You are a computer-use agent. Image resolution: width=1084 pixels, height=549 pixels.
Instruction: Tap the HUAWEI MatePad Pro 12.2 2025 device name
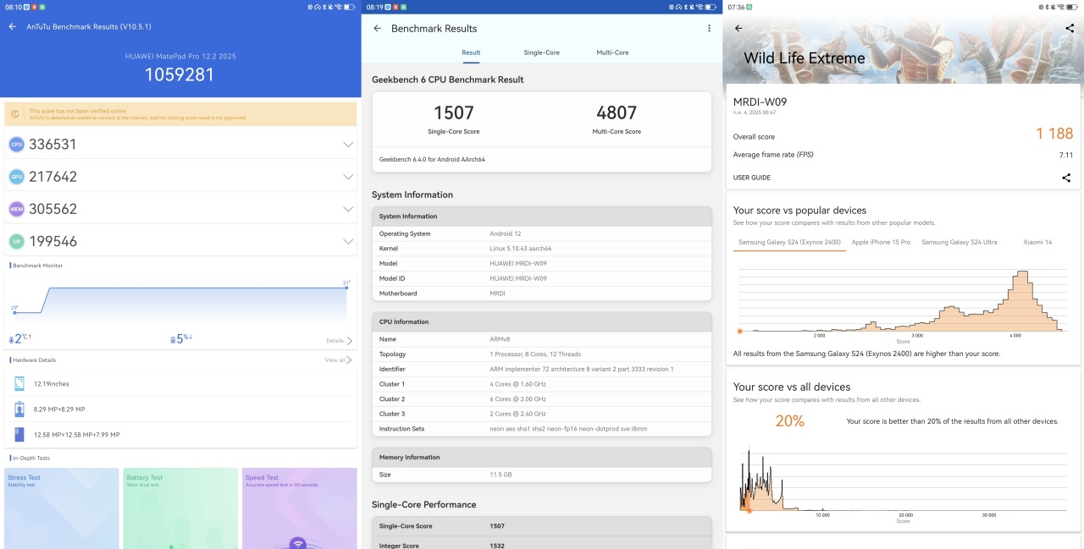coord(180,55)
